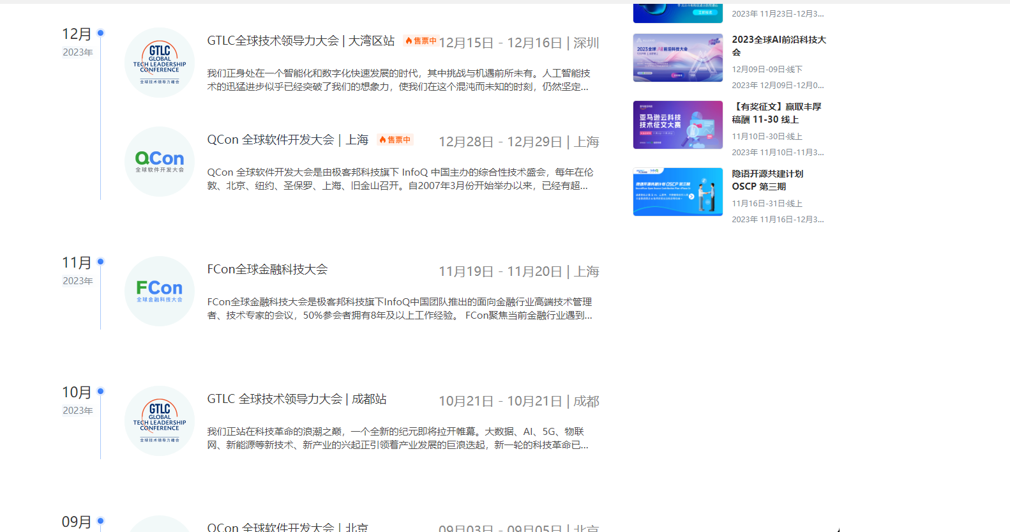The image size is (1010, 532).
Task: Click the 09月 month label
Action: point(77,522)
